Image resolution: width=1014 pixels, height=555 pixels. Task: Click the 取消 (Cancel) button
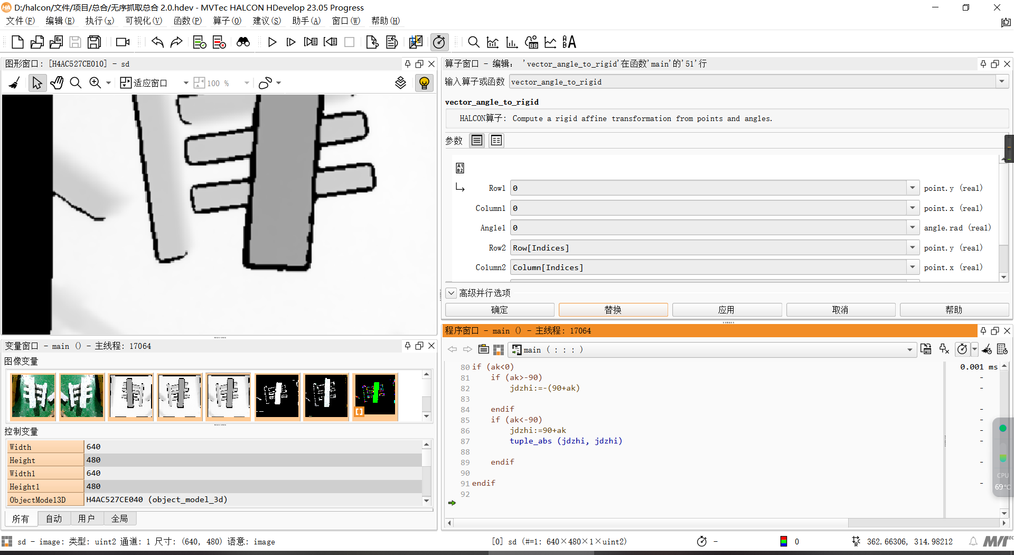840,310
